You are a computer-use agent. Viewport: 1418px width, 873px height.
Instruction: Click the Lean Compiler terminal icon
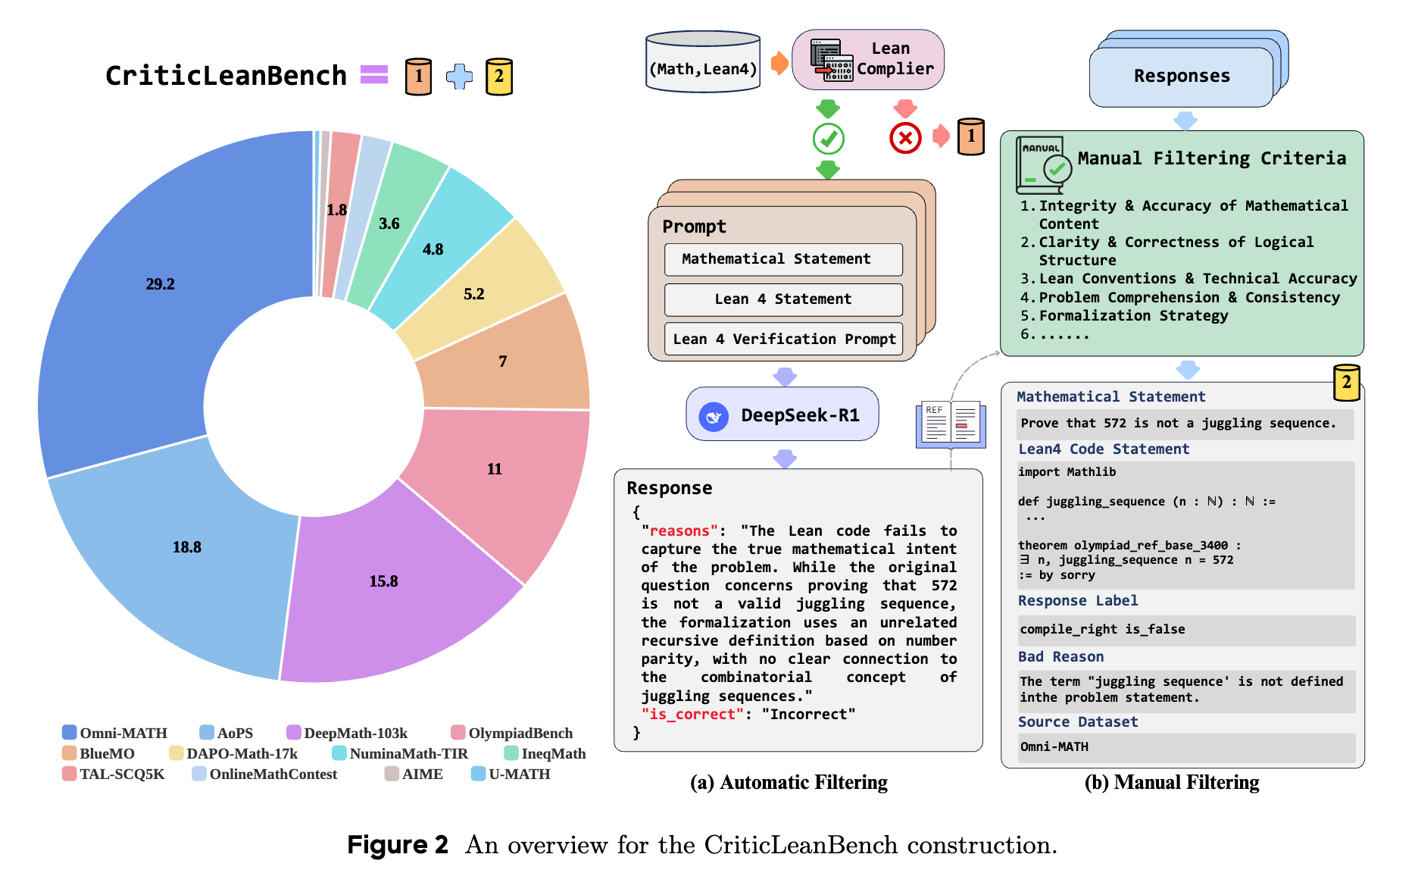[831, 60]
